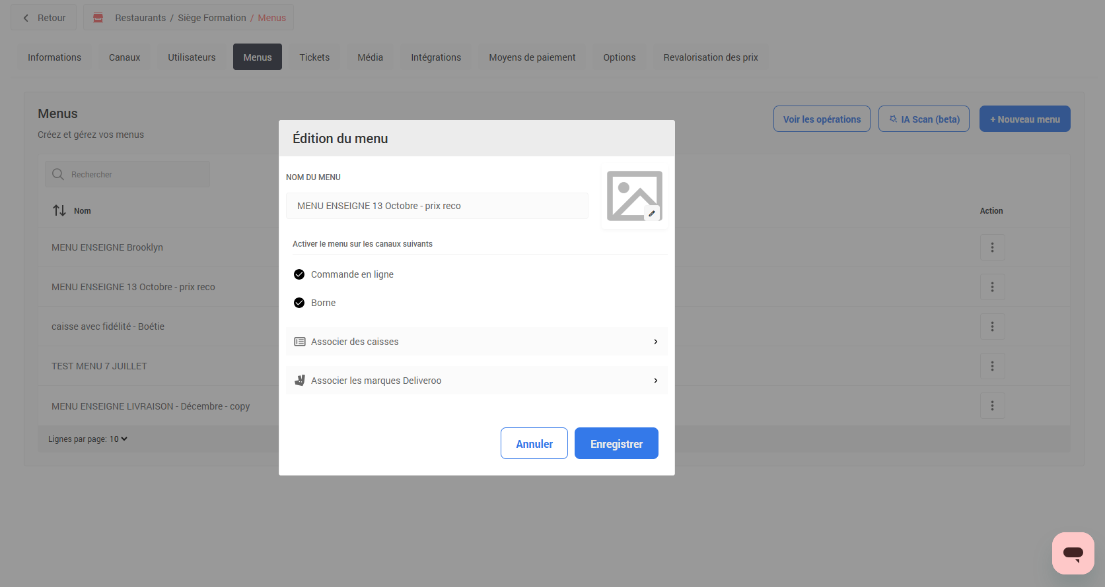
Task: Click the chat support bubble icon
Action: point(1073,553)
